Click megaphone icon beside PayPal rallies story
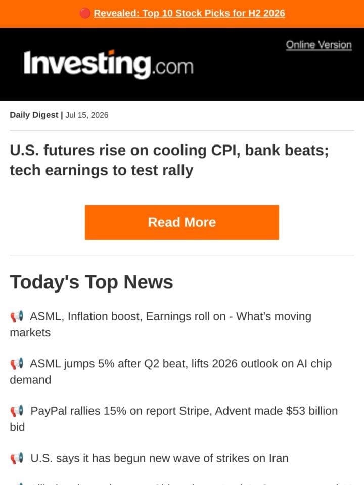 [17, 411]
